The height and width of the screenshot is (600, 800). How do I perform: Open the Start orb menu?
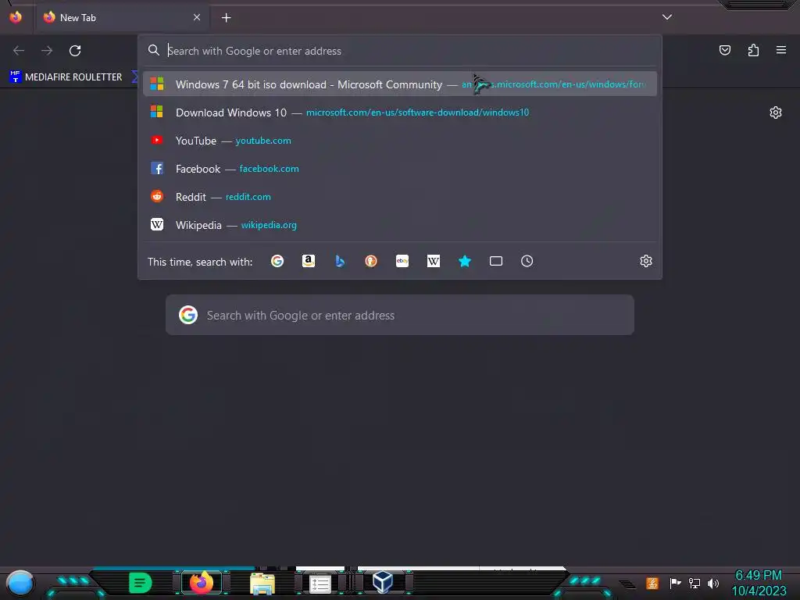(x=20, y=583)
